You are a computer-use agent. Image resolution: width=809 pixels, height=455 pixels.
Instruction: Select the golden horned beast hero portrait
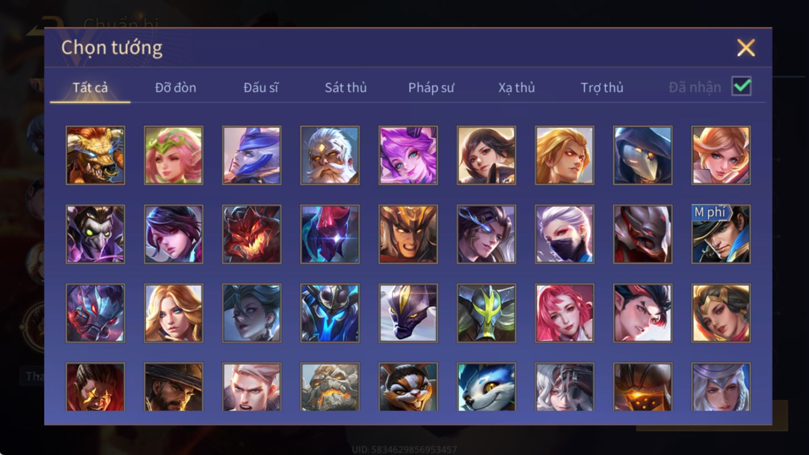click(95, 155)
